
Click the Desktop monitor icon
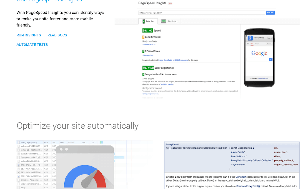click(x=163, y=21)
